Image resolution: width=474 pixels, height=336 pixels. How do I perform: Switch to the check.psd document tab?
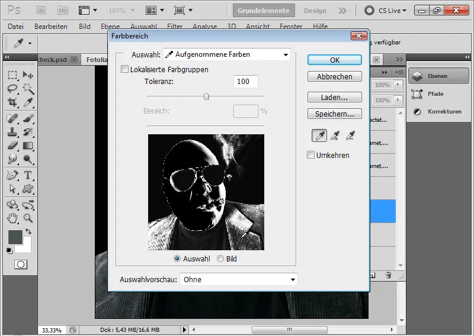point(53,60)
